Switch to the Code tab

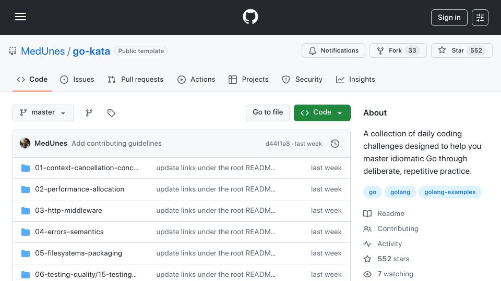coord(32,79)
